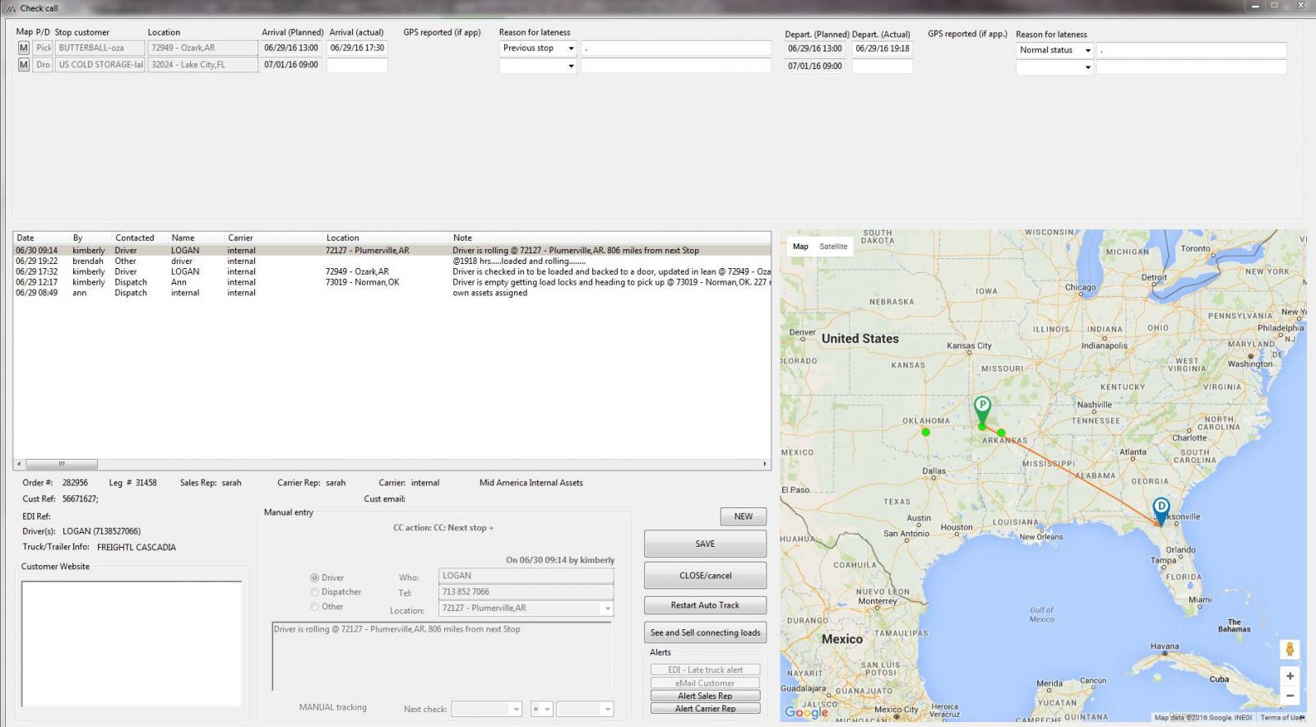The image size is (1316, 727).
Task: Zoom in the map with plus icon
Action: 1290,676
